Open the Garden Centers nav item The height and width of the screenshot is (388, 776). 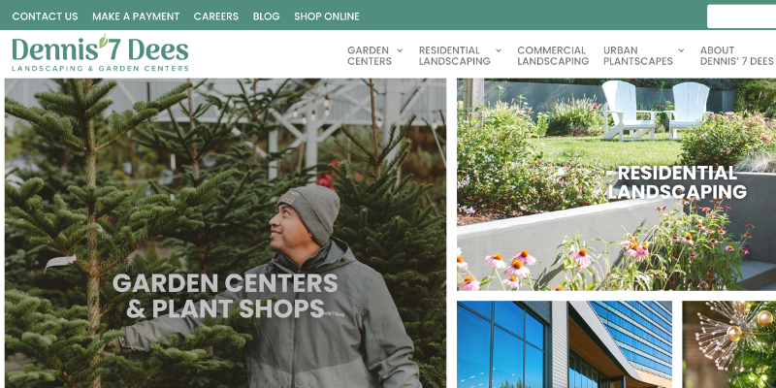click(370, 55)
